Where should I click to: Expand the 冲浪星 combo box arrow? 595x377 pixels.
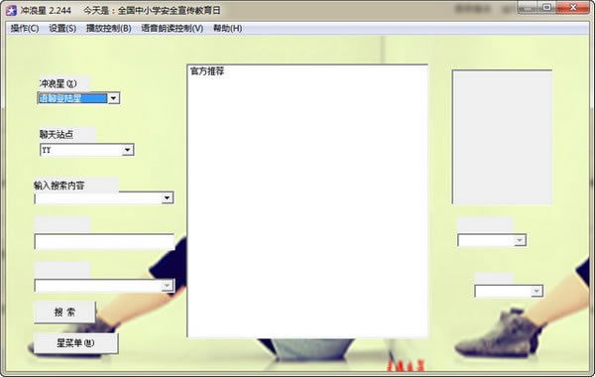pyautogui.click(x=113, y=98)
